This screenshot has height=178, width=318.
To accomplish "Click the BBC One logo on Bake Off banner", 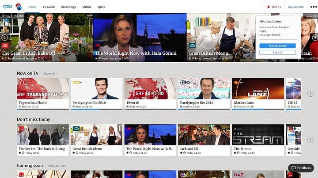I will pos(5,45).
